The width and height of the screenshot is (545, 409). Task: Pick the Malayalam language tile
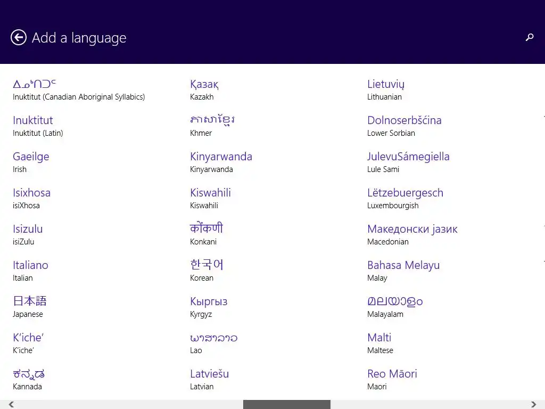[395, 307]
